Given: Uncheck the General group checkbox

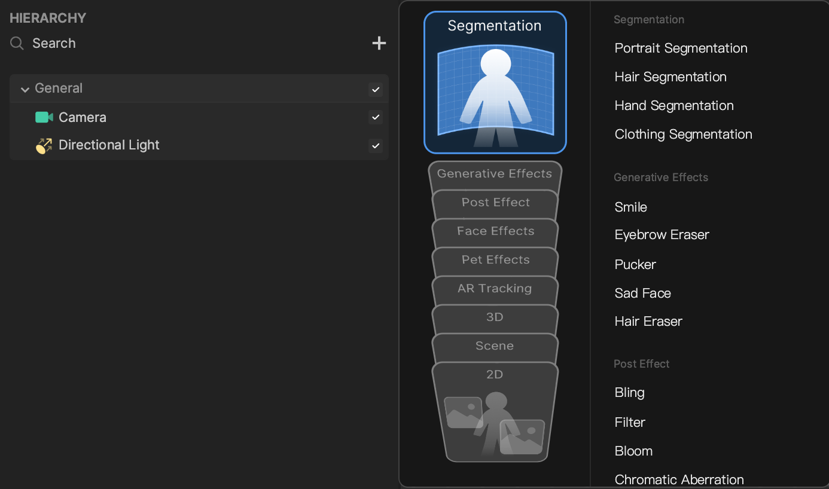Looking at the screenshot, I should pos(376,90).
